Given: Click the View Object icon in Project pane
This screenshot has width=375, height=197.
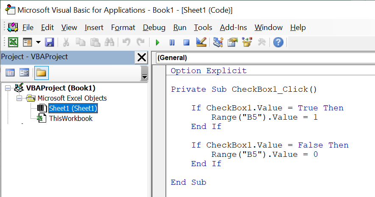Looking at the screenshot, I should pyautogui.click(x=24, y=73).
